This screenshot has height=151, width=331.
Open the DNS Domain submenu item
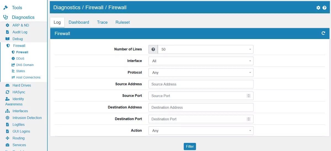25,65
